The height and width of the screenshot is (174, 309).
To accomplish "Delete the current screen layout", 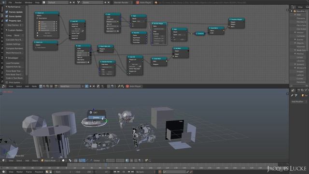I will [x=74, y=2].
